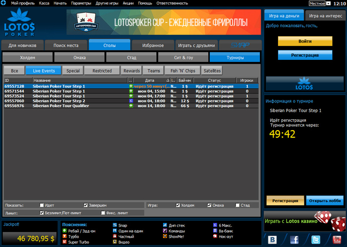Select the Siberian Poker Tour Qualifier row

point(131,105)
